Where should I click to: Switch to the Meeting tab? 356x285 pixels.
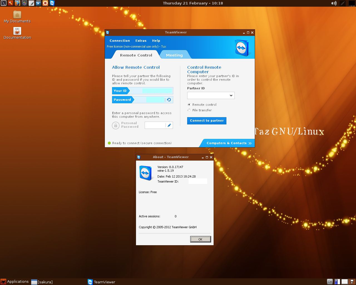point(174,55)
